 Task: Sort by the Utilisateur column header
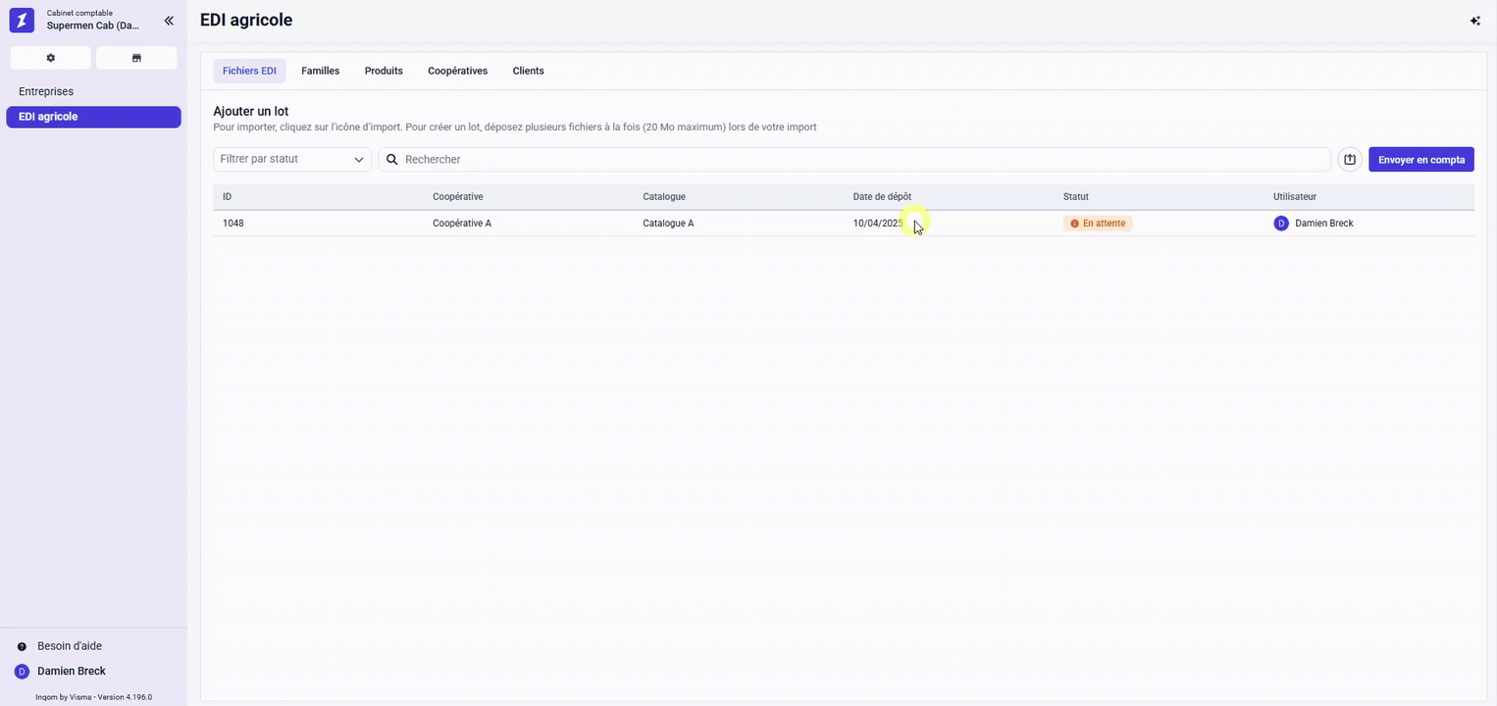click(1295, 197)
